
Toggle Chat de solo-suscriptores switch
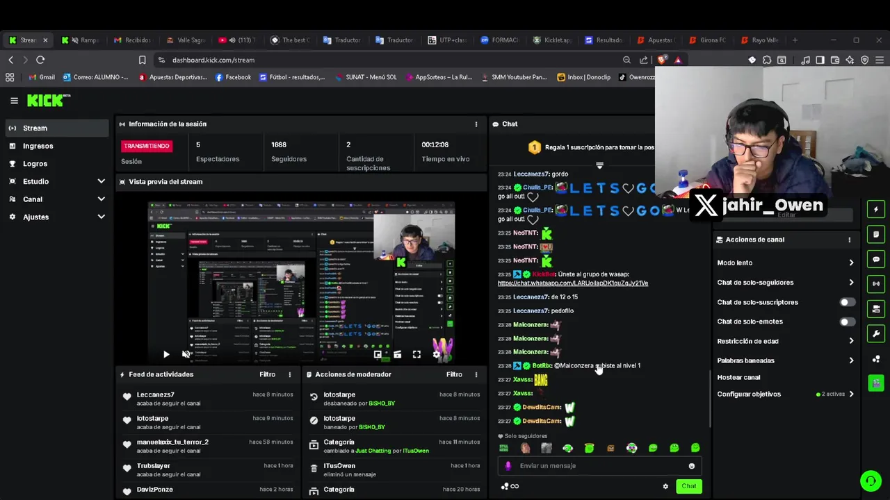pos(847,302)
